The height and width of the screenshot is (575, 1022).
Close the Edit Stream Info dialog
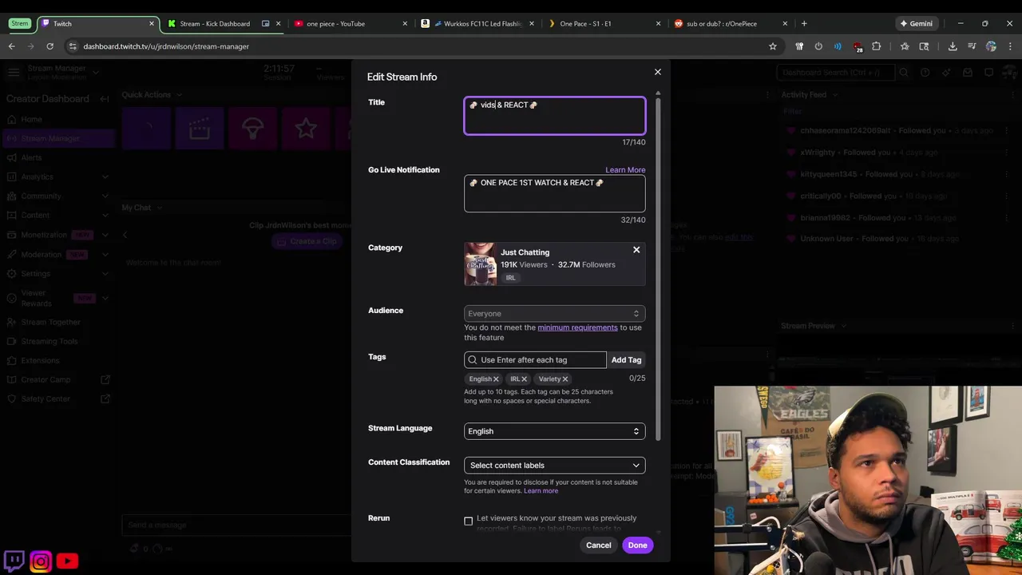pyautogui.click(x=658, y=72)
